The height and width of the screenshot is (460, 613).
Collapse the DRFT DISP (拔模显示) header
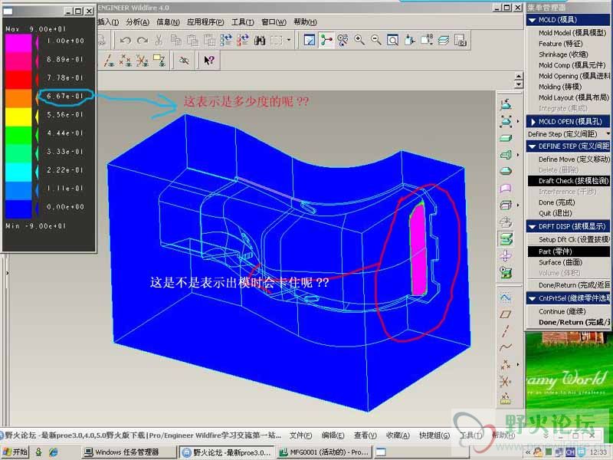(532, 226)
